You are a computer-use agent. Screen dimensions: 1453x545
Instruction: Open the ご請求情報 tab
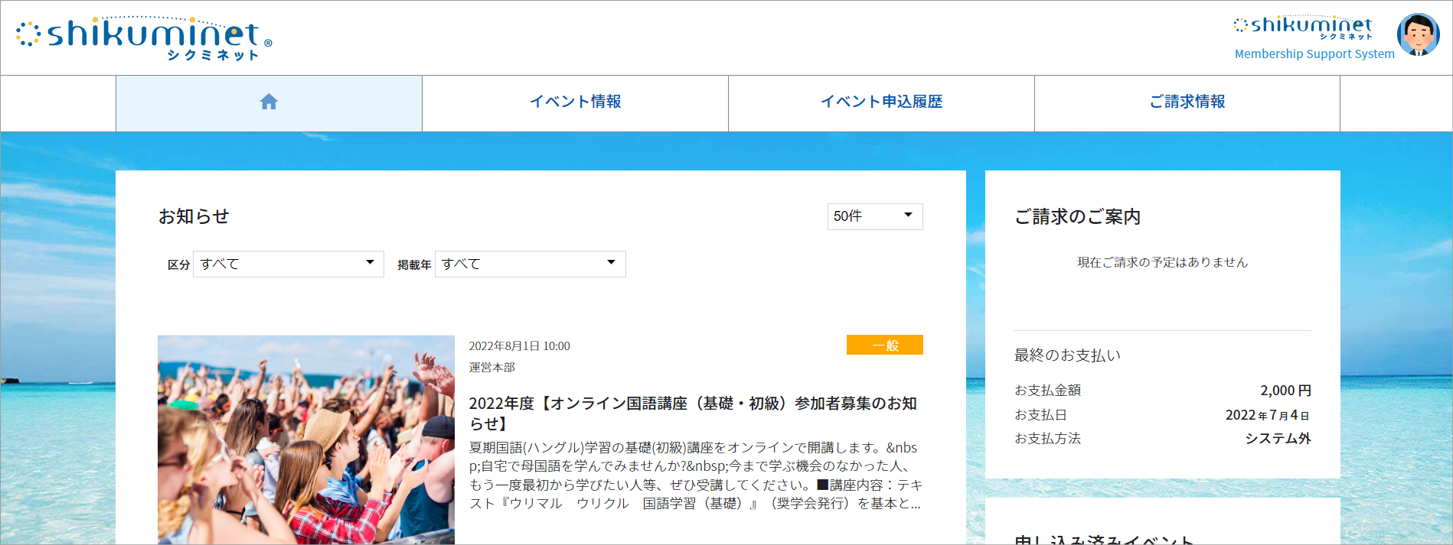(1187, 102)
